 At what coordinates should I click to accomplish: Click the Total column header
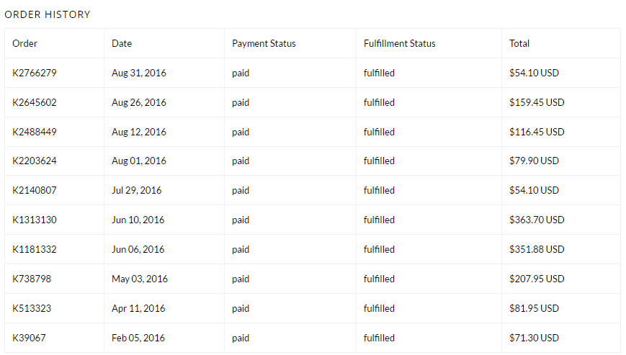point(519,43)
